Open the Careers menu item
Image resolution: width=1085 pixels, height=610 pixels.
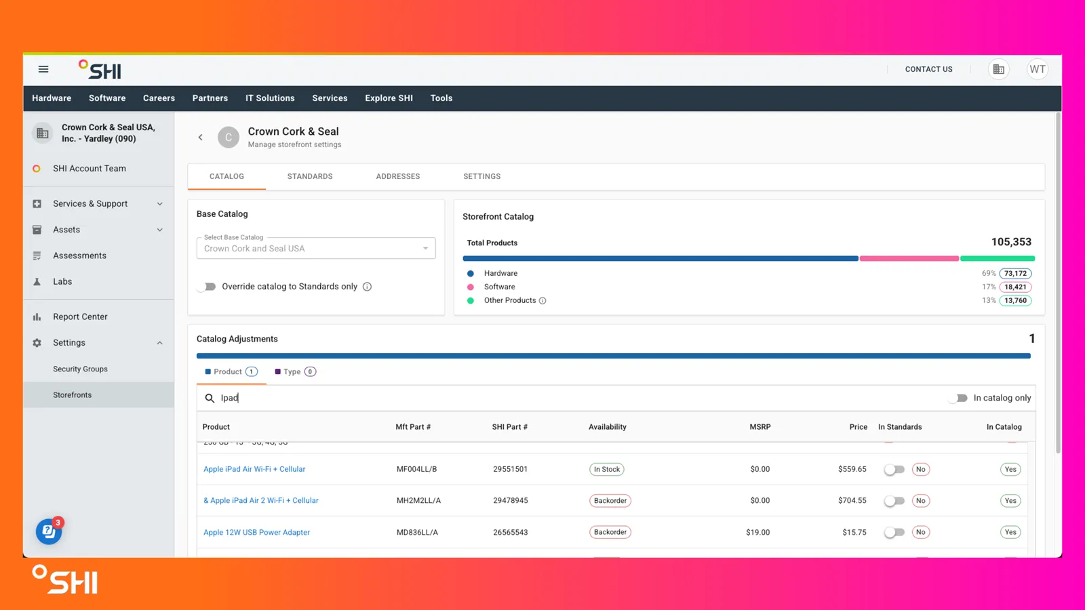pos(159,98)
